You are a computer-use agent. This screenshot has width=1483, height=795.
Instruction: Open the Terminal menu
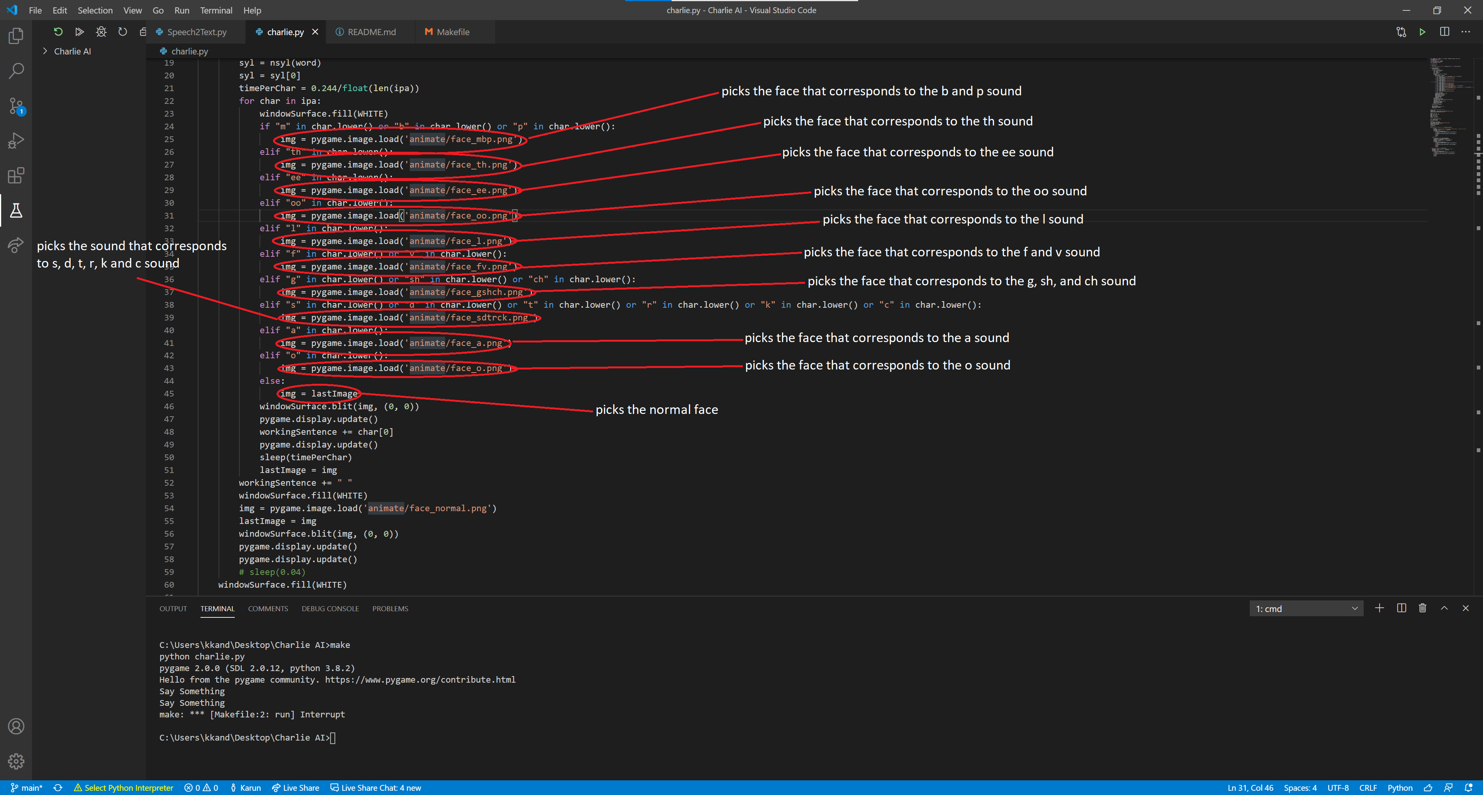(216, 10)
